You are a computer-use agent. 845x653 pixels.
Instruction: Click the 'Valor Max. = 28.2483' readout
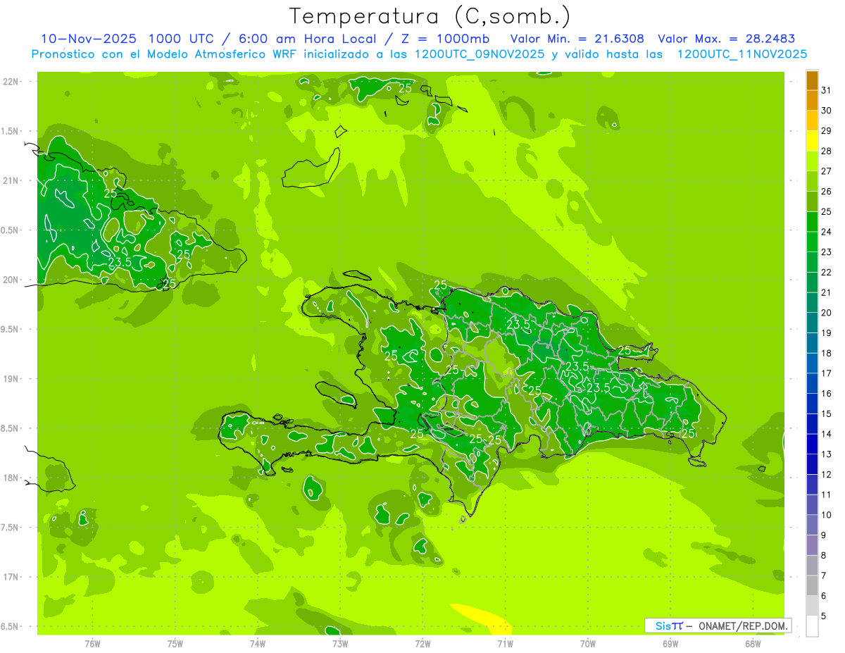coord(727,39)
